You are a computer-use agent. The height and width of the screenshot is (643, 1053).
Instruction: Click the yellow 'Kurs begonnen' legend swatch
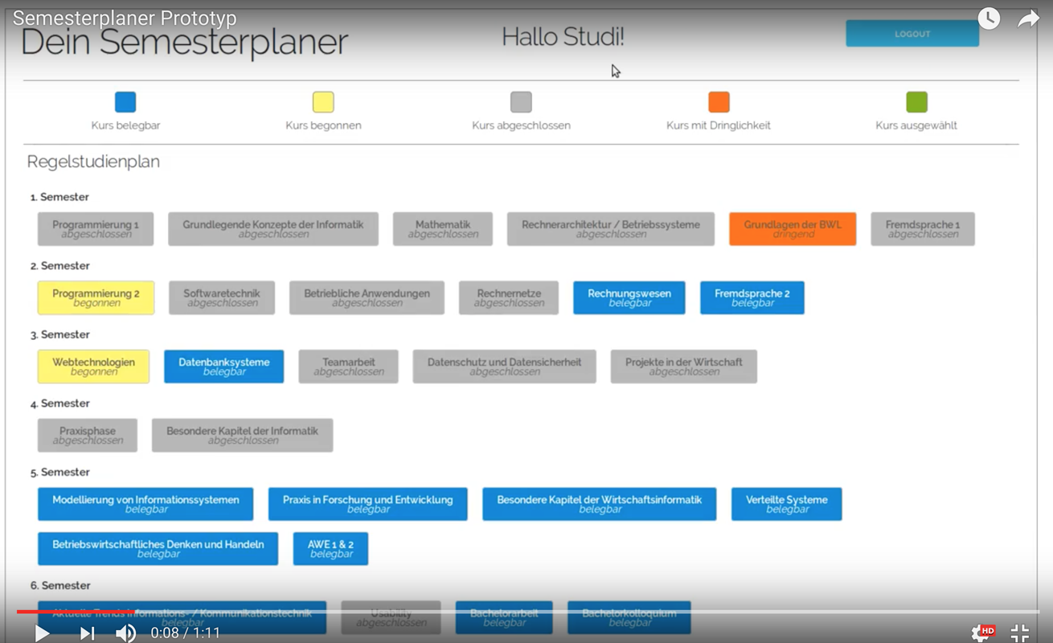coord(323,102)
